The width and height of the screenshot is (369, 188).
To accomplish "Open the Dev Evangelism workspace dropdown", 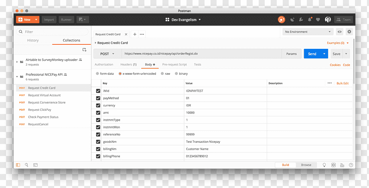I will tap(183, 20).
